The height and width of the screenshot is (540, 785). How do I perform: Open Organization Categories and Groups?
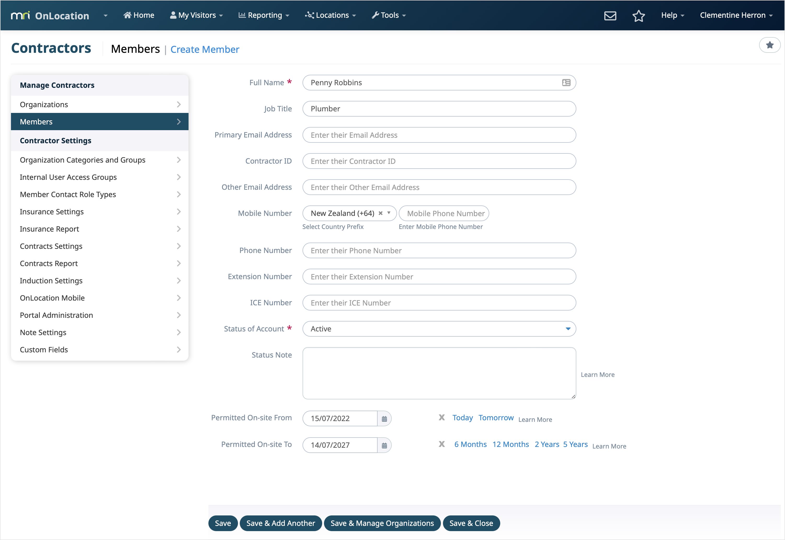100,160
